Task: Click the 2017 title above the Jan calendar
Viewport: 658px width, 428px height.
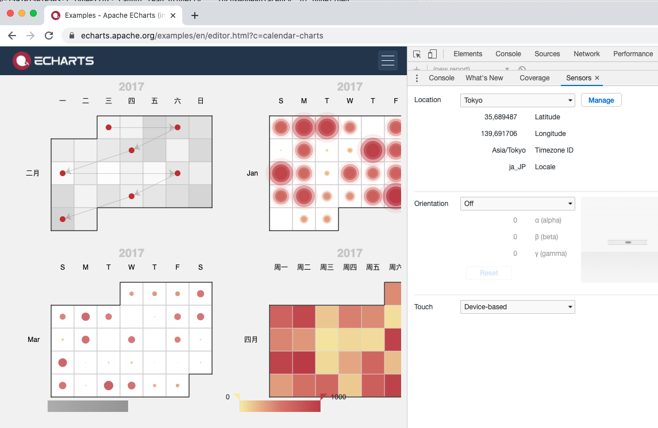Action: pos(349,87)
